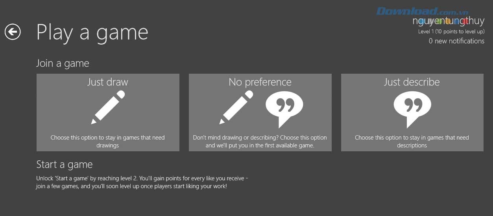The width and height of the screenshot is (493, 216).
Task: Open the nguyentungthuy user profile name
Action: [x=448, y=21]
